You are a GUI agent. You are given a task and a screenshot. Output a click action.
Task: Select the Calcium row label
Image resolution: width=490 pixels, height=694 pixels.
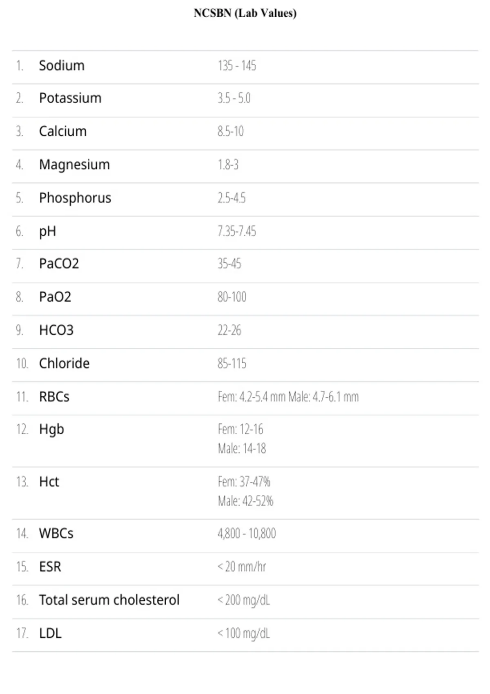tap(63, 131)
